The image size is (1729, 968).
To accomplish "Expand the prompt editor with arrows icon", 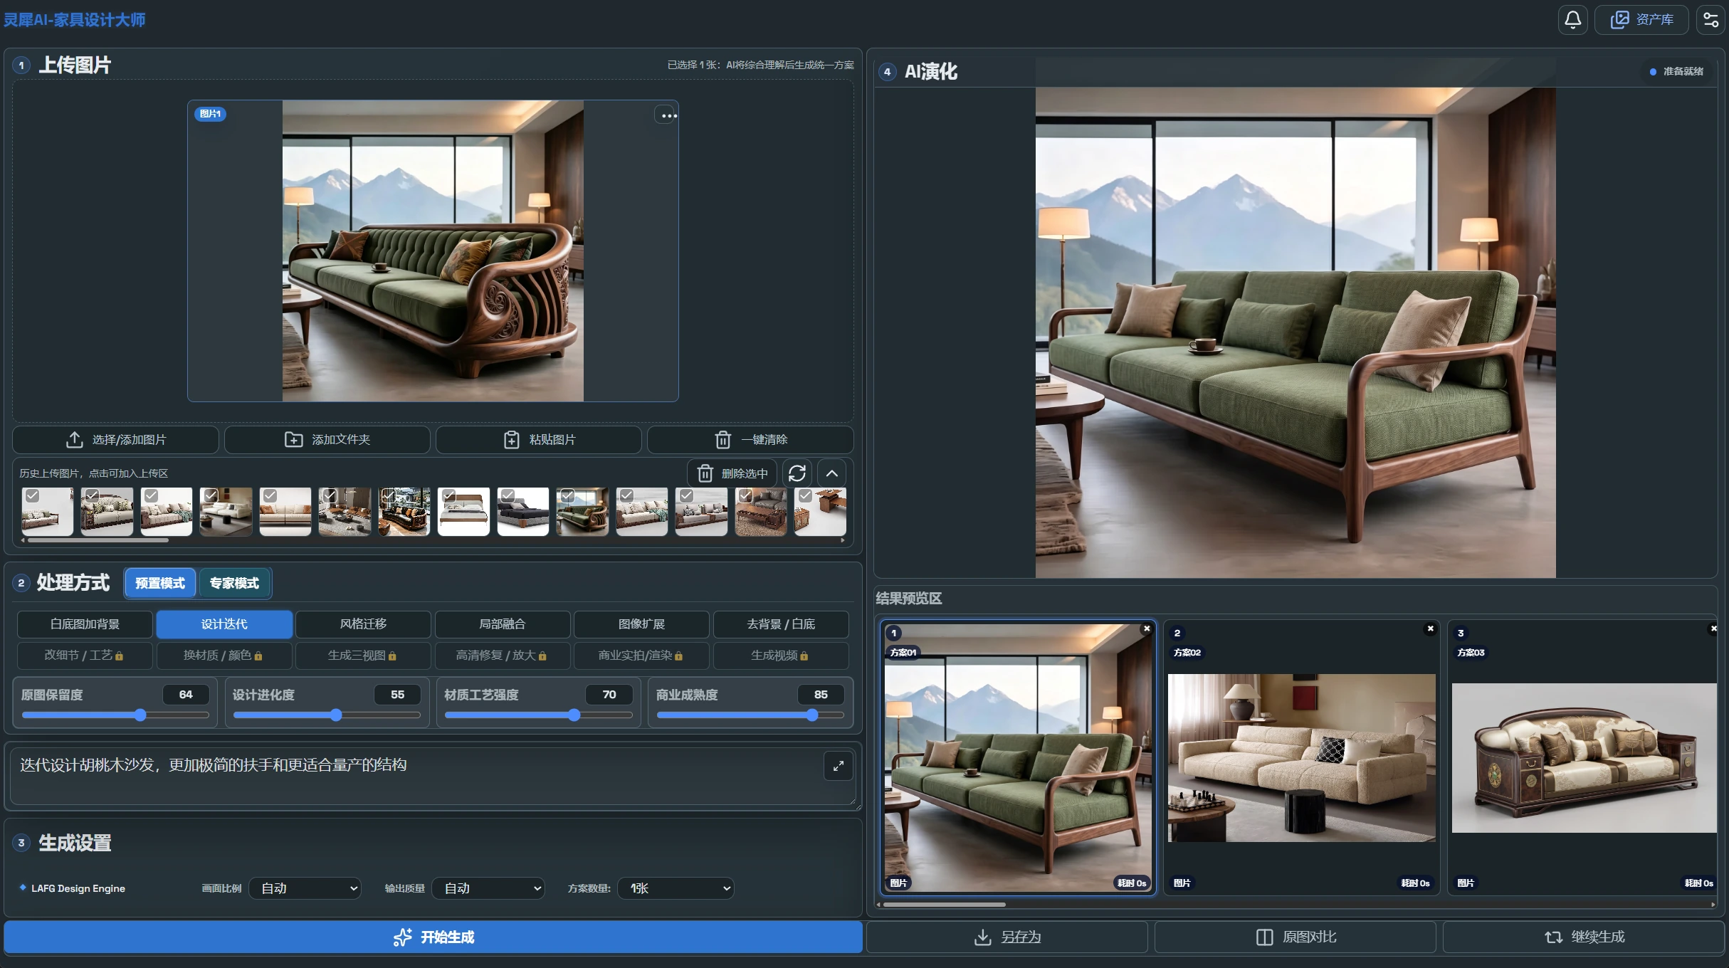I will [839, 766].
